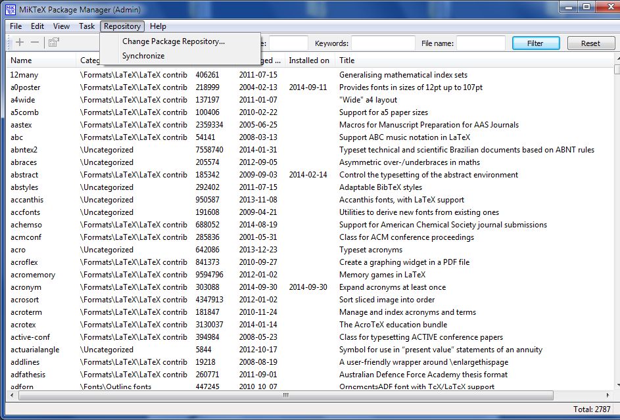Sort by Installed on column header
This screenshot has height=420, width=620.
310,60
